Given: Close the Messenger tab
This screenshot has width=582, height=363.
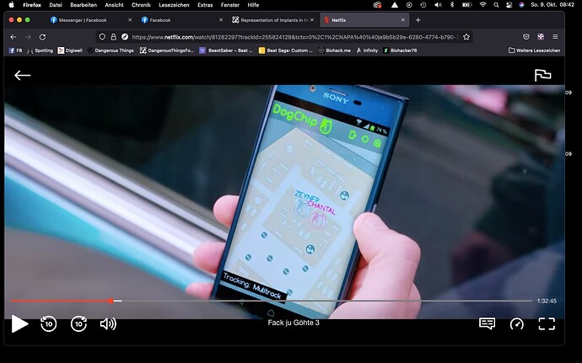Looking at the screenshot, I should [130, 20].
